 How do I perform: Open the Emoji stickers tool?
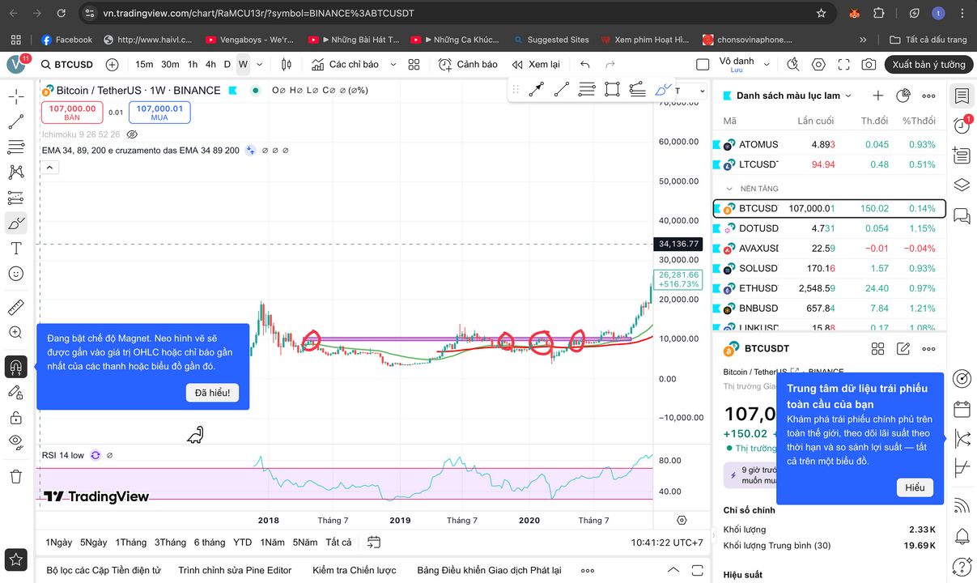16,273
